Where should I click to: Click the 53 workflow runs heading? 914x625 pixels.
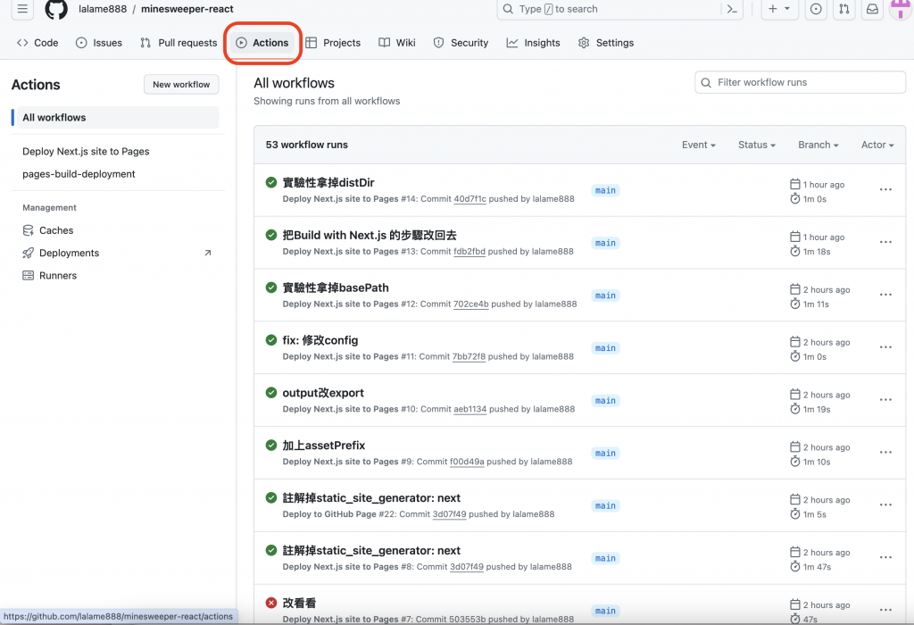click(307, 145)
